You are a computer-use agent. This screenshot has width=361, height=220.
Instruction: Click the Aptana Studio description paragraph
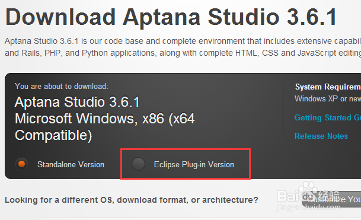[x=183, y=47]
